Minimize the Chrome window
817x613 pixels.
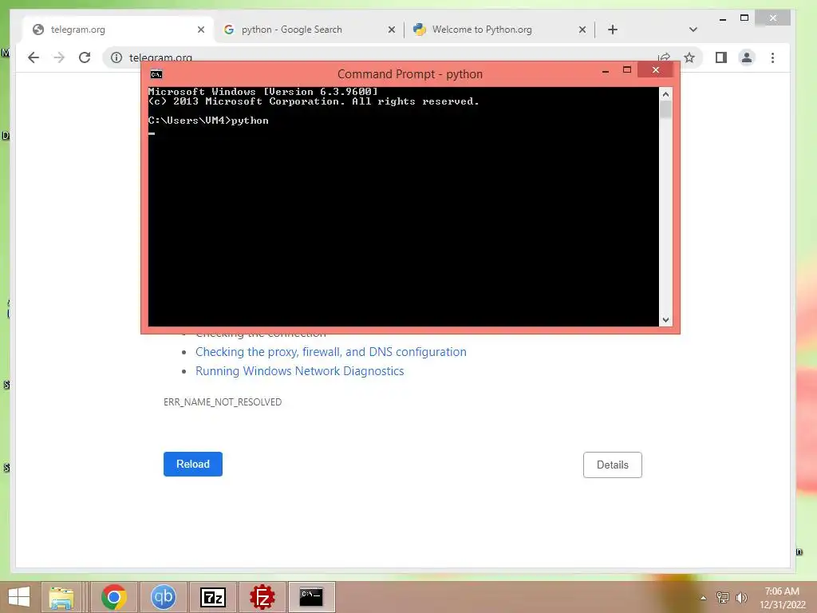click(x=723, y=19)
